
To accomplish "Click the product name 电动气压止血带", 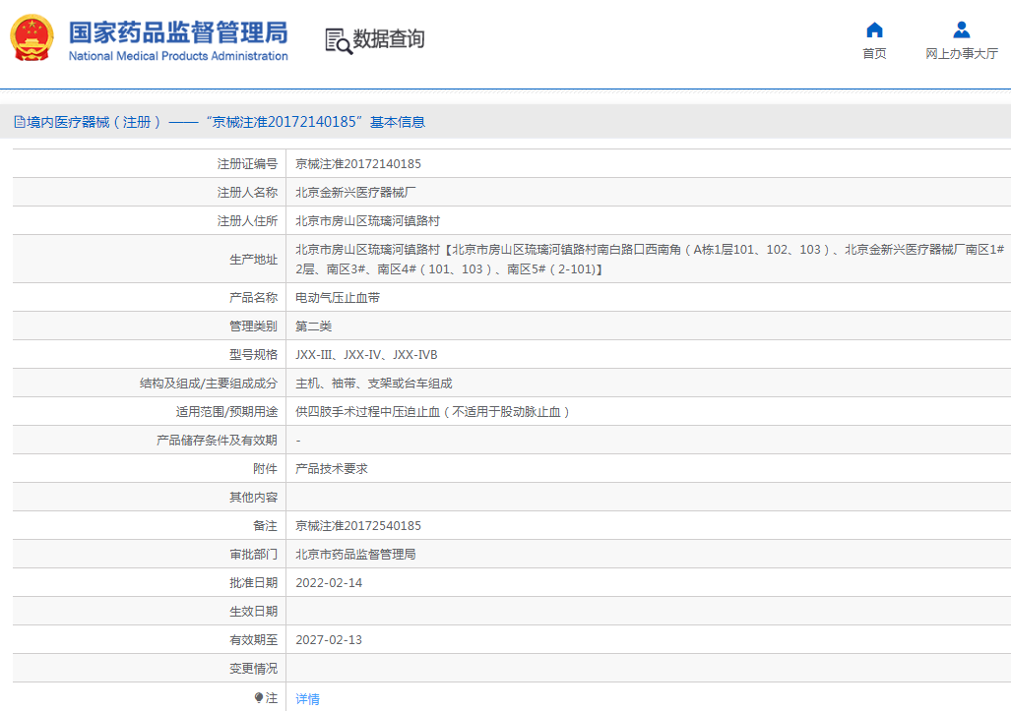I will tap(338, 297).
